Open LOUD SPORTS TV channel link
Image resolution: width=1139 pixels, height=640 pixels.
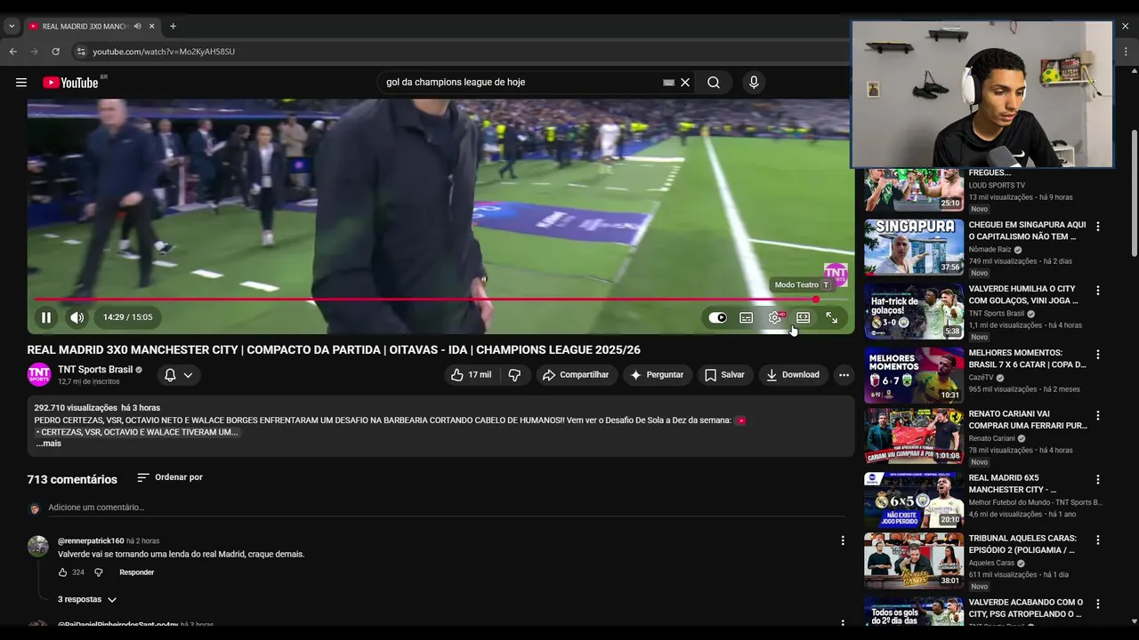point(997,186)
